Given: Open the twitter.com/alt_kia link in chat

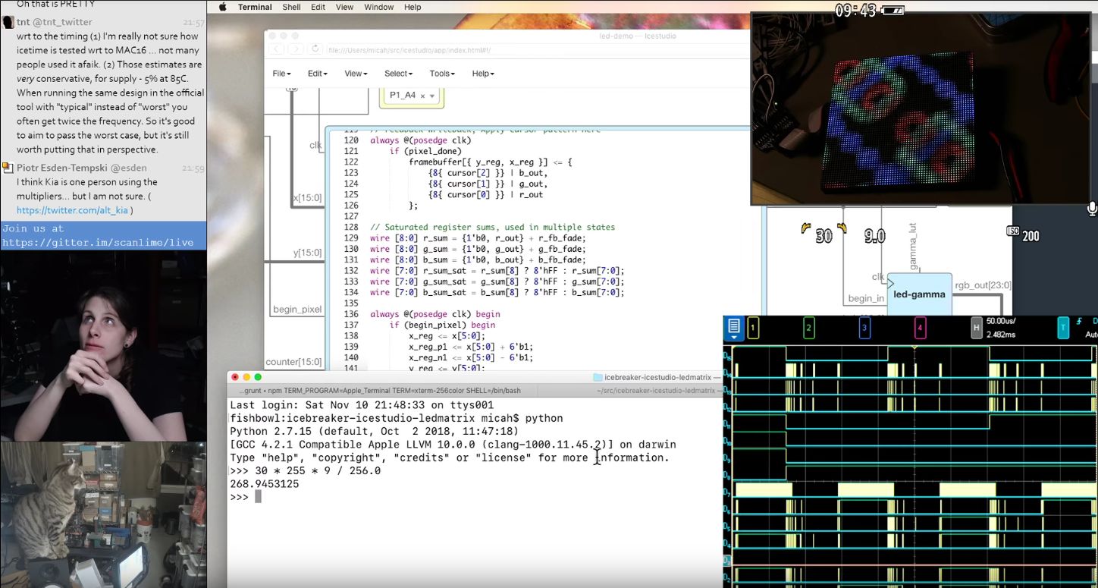Looking at the screenshot, I should (73, 210).
